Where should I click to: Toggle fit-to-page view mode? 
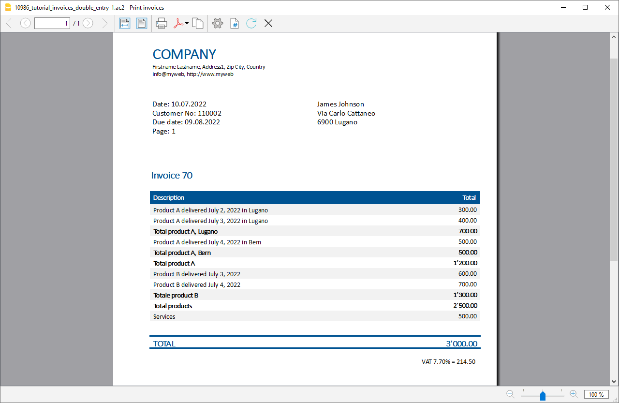tap(141, 23)
